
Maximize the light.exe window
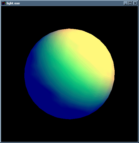(130, 3)
